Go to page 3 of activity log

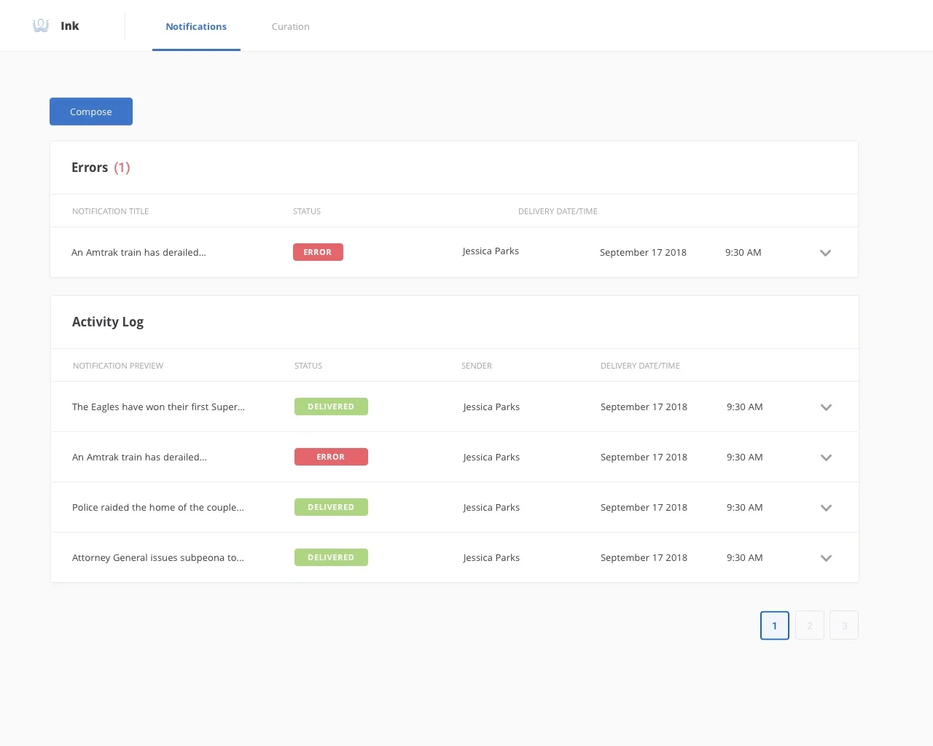tap(844, 625)
